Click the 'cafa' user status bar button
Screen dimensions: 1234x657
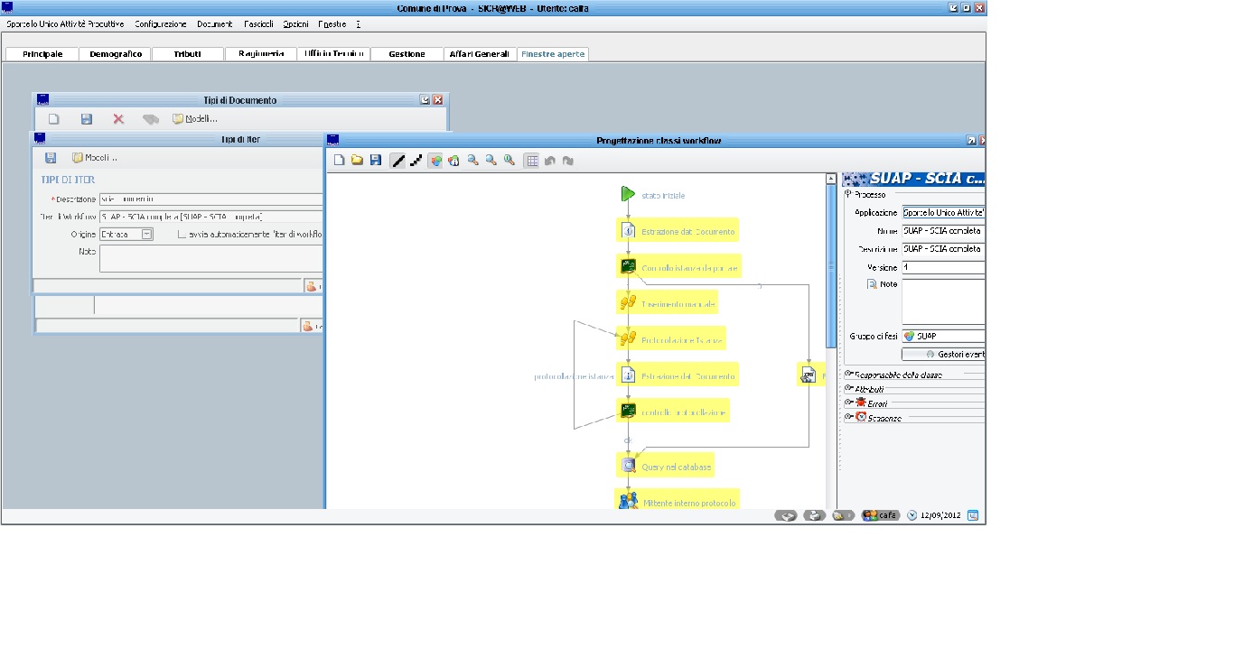881,515
